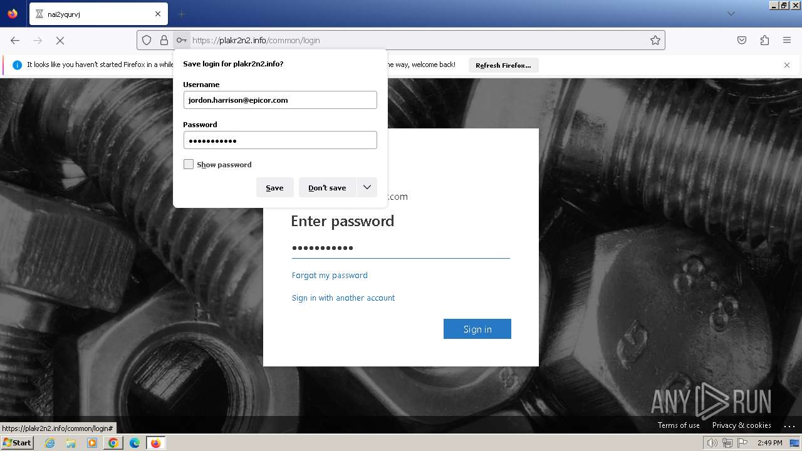Open the Privacy & cookies link
The image size is (802, 451).
point(742,425)
